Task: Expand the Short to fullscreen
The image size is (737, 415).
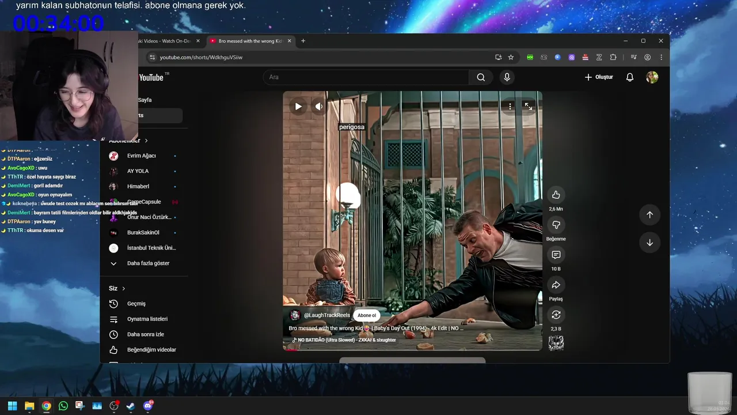Action: [528, 106]
